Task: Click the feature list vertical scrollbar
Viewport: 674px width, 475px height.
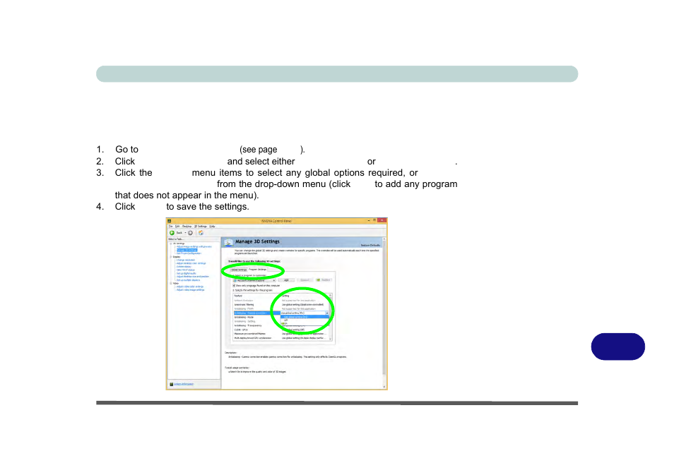Action: 331,317
